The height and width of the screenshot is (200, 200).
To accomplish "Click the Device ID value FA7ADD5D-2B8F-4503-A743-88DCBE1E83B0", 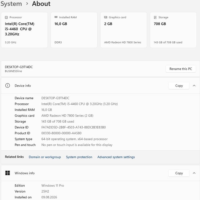I will [x=74, y=127].
